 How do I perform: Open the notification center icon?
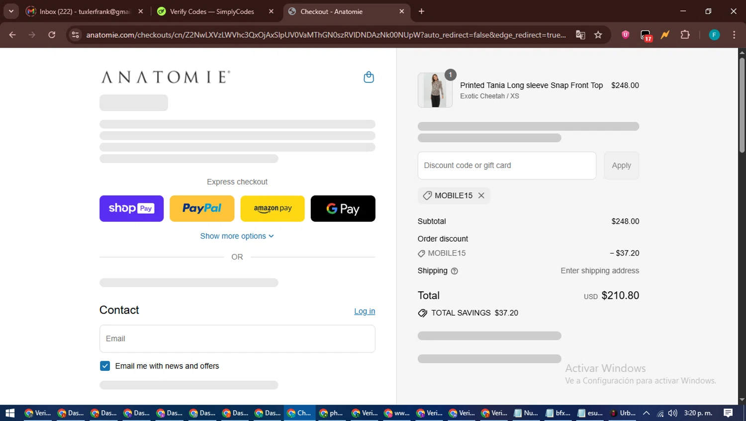728,413
